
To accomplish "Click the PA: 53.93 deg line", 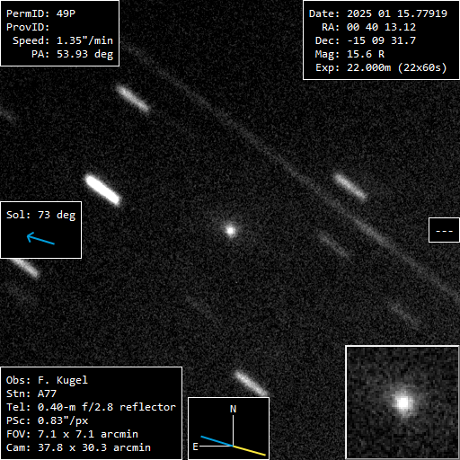I will coord(73,54).
